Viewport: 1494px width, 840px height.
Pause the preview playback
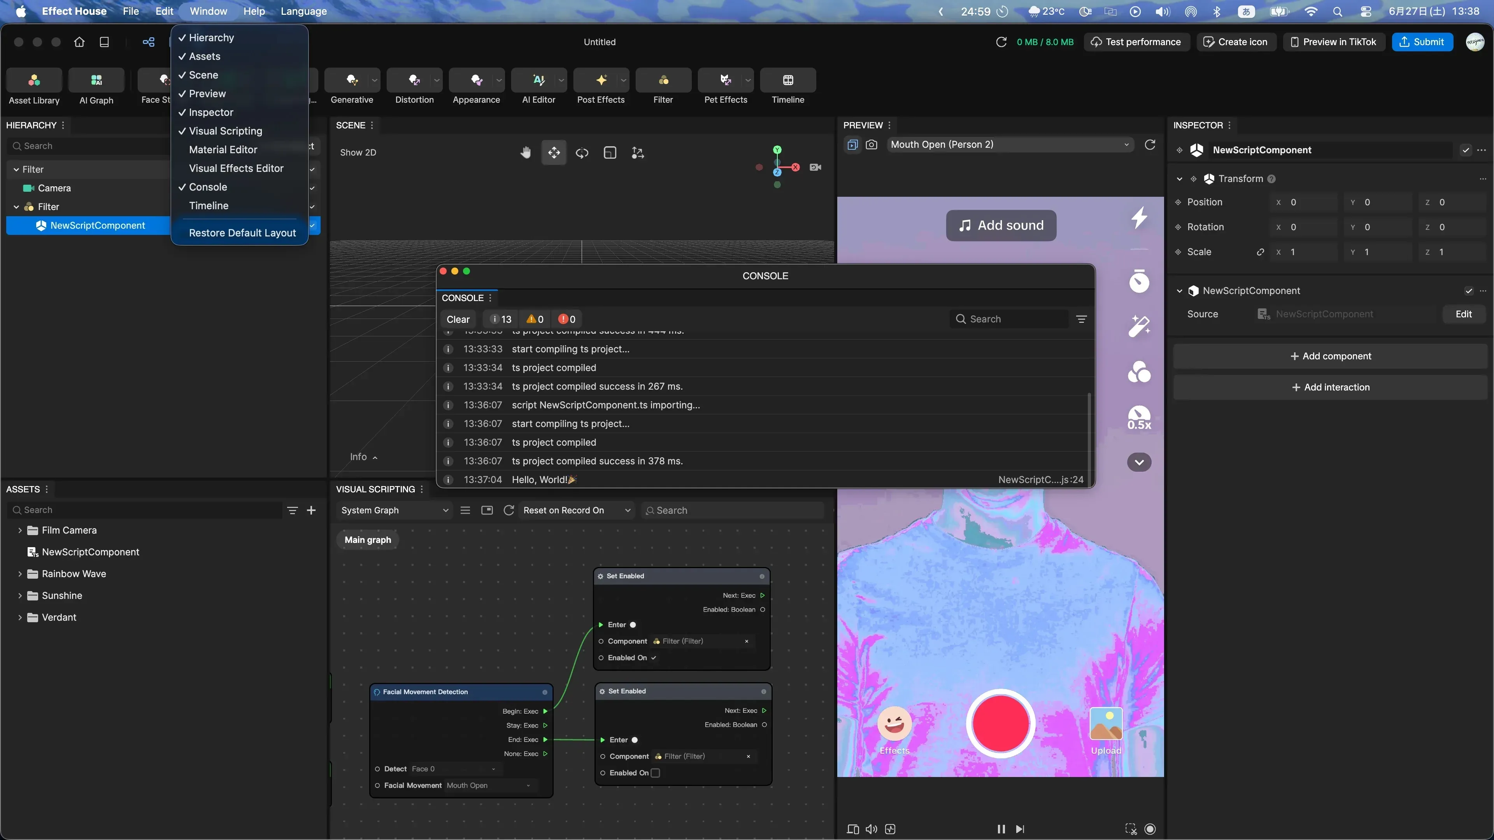(x=1000, y=829)
